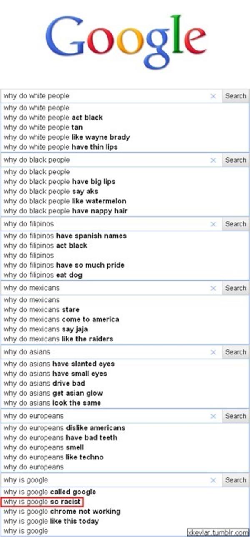Clear the "why do filipinos" search box

[x=213, y=224]
